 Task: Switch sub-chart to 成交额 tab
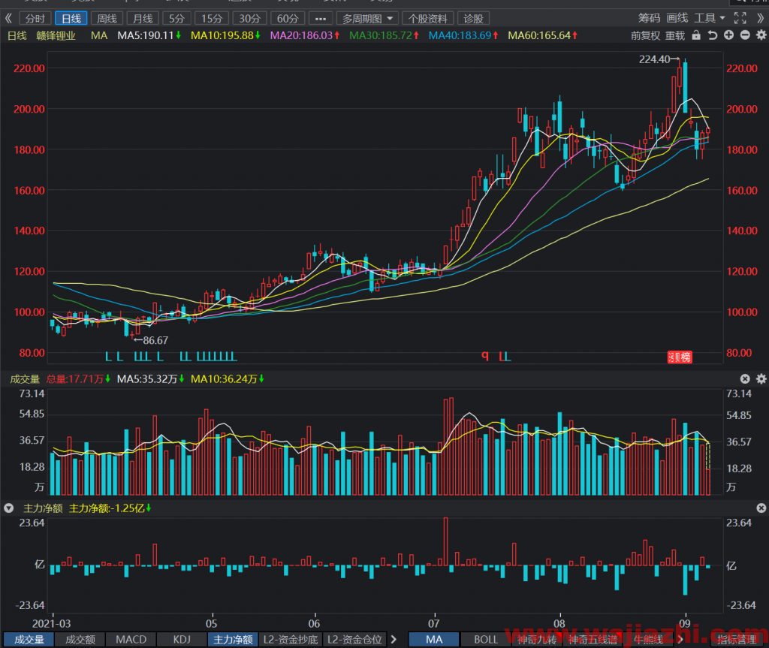(80, 639)
